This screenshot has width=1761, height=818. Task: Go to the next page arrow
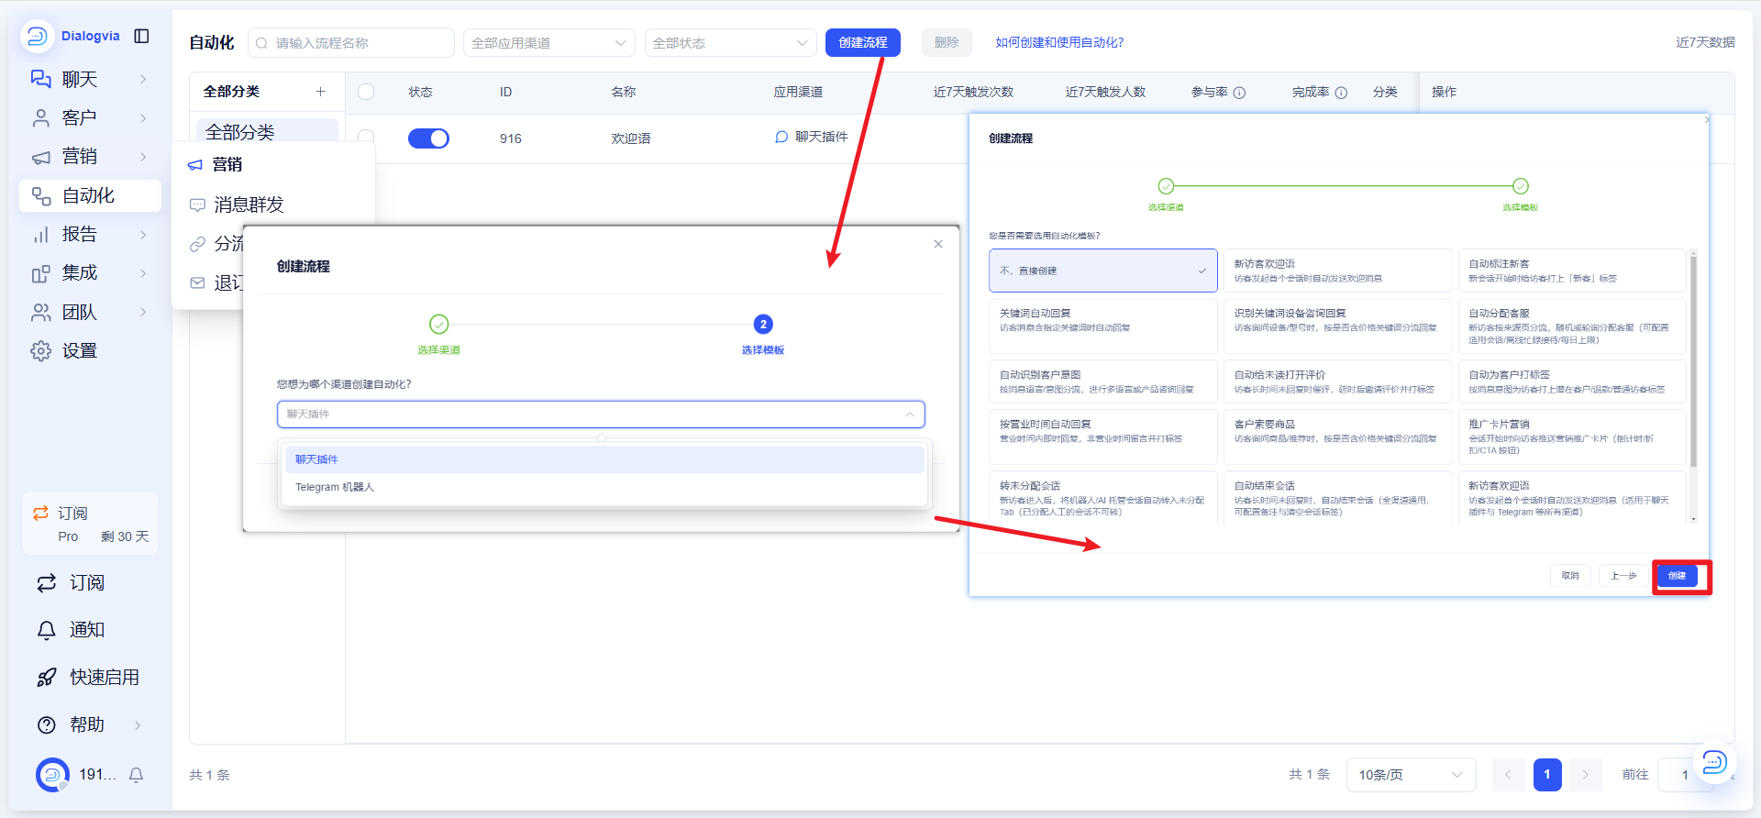(x=1585, y=775)
